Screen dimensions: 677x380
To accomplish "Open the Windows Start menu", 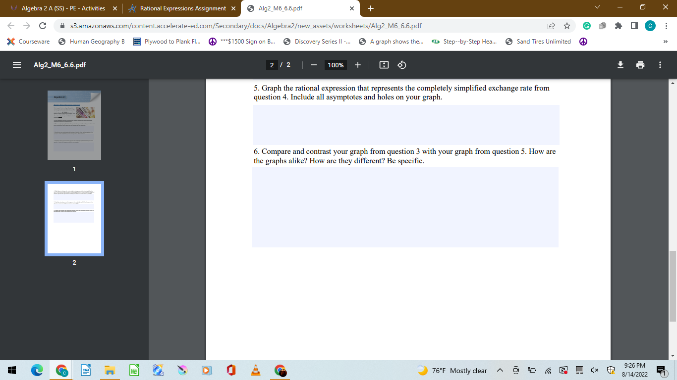I will point(12,370).
